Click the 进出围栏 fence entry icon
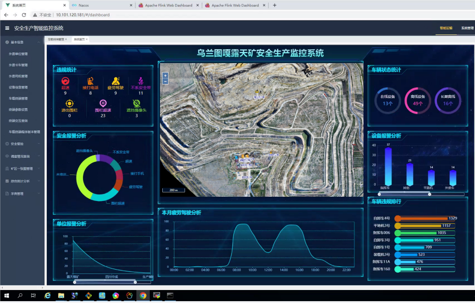This screenshot has width=475, height=303. (70, 103)
